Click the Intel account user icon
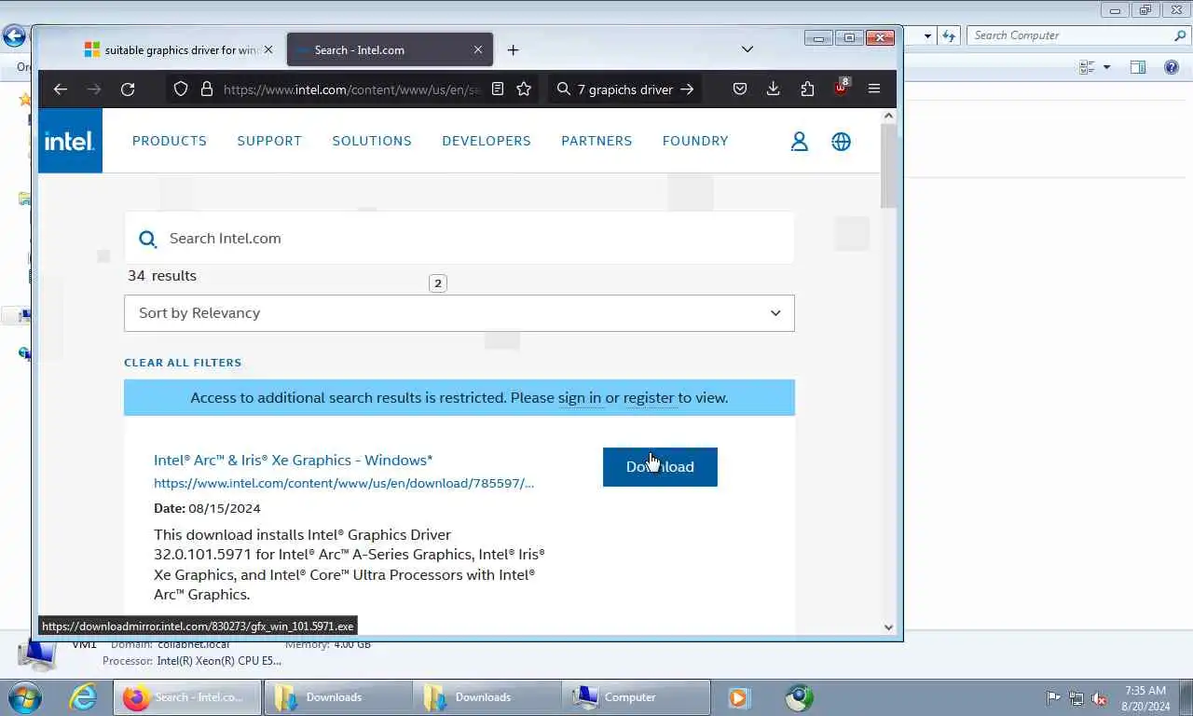The width and height of the screenshot is (1193, 716). coord(800,142)
